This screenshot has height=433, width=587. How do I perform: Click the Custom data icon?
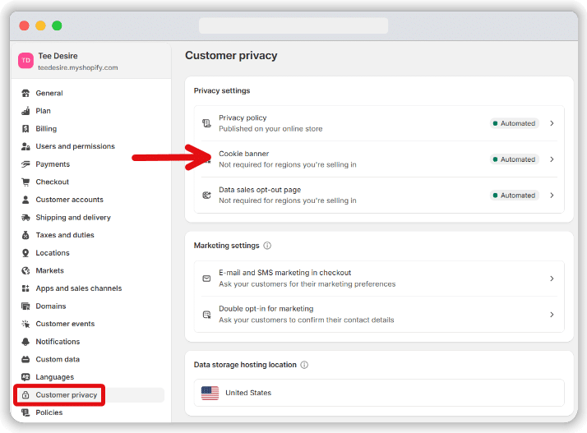(25, 359)
